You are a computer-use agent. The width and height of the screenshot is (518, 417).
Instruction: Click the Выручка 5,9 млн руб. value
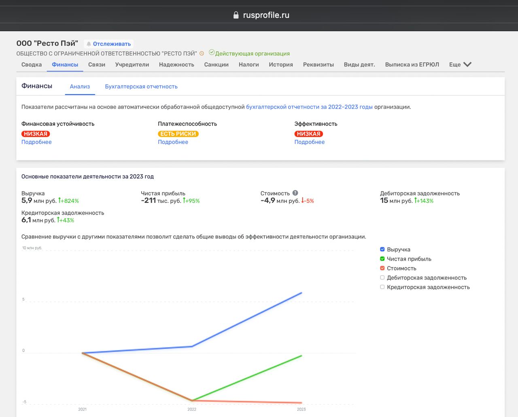click(38, 200)
